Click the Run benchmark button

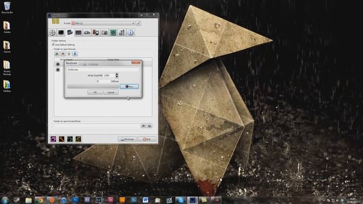click(x=129, y=87)
